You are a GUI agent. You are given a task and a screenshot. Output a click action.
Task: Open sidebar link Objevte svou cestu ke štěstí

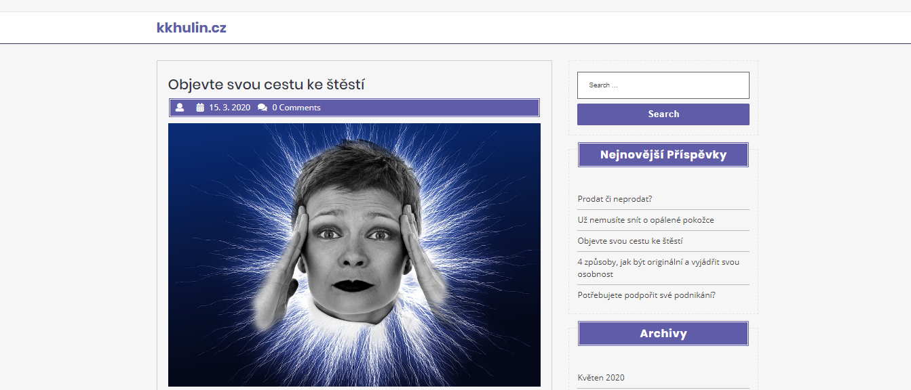pos(630,240)
